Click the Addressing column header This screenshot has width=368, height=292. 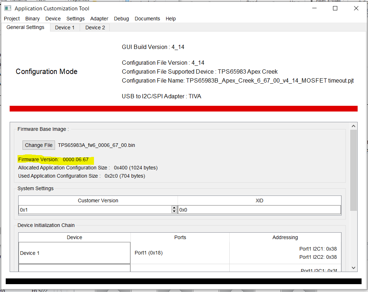pyautogui.click(x=285, y=237)
